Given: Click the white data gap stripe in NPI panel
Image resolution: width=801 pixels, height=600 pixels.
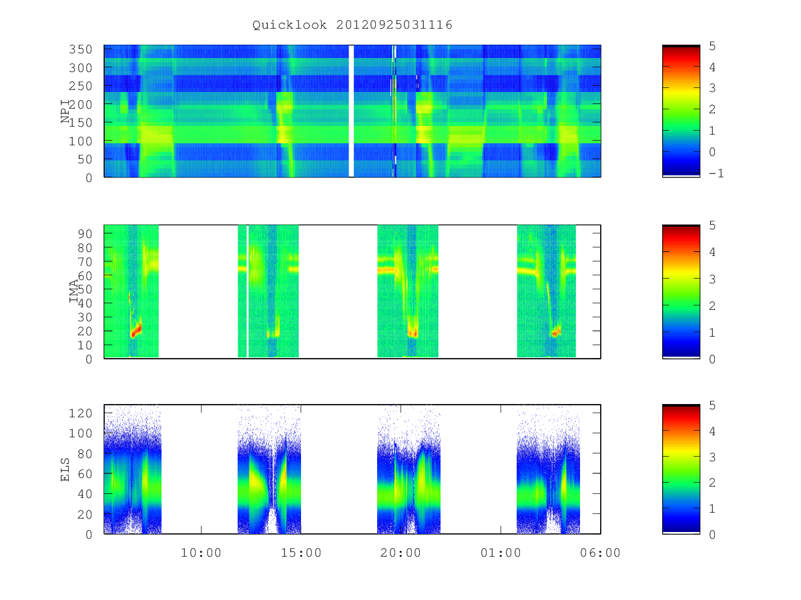Looking at the screenshot, I should click(x=351, y=111).
